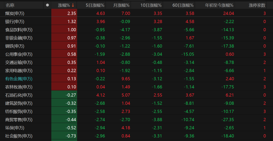Select the 煤炭(申万) row
Viewport: 273px width, 141px height.
[136, 13]
